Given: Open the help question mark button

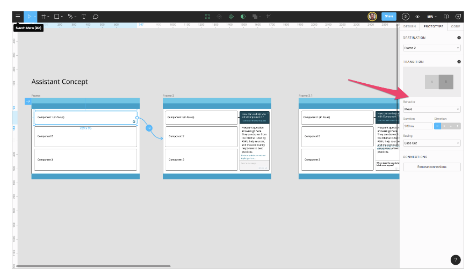Looking at the screenshot, I should click(x=456, y=259).
